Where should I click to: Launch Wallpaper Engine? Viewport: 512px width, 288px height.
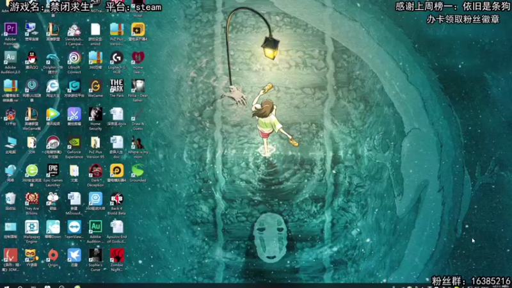point(31,227)
